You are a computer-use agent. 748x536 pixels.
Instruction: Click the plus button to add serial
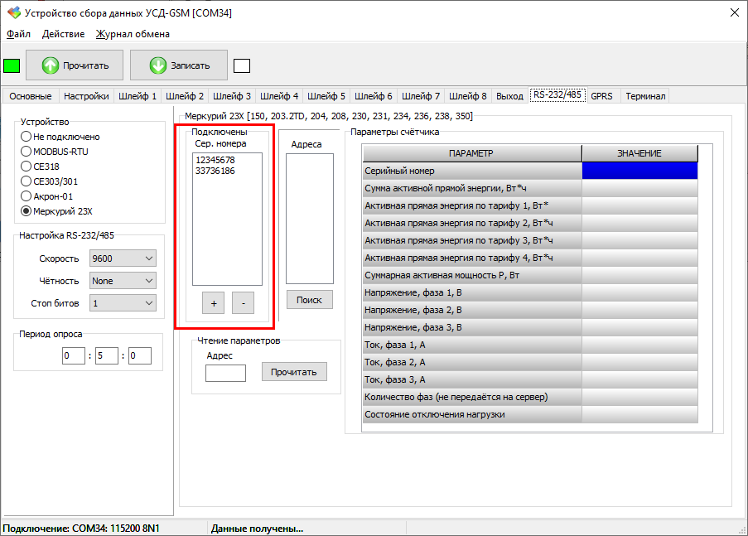(213, 303)
